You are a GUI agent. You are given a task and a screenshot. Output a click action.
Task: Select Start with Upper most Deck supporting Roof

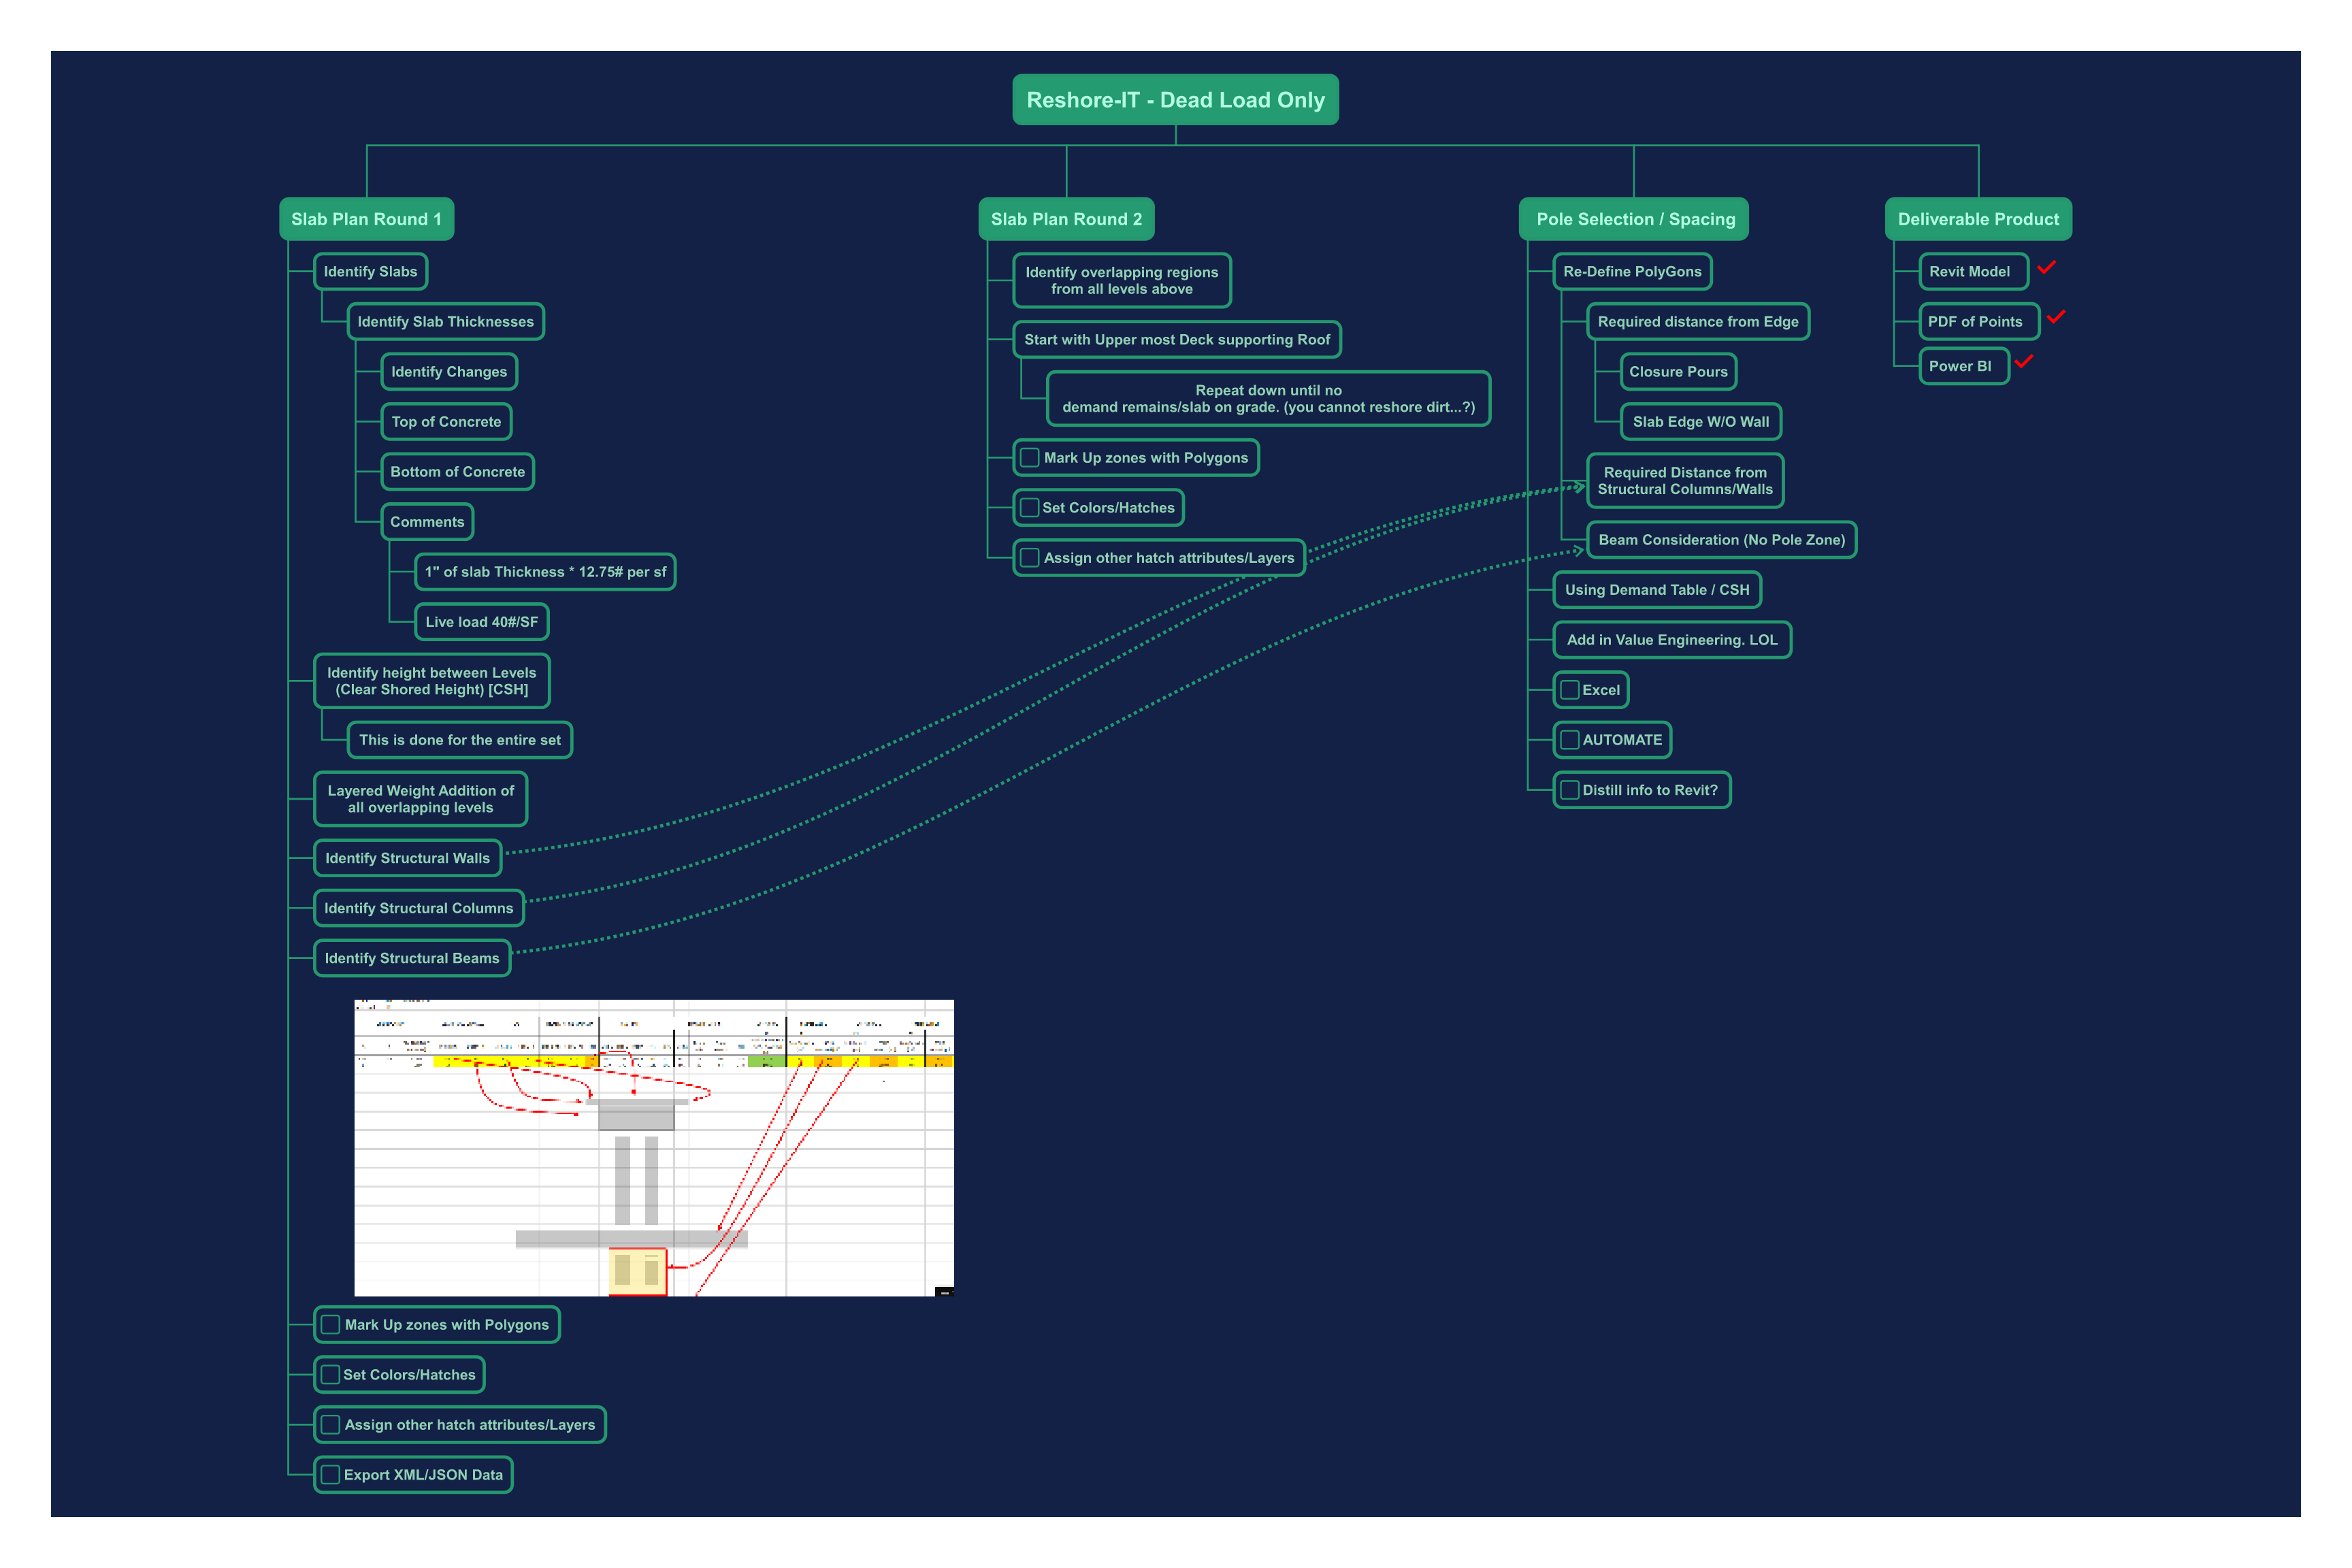click(1176, 340)
